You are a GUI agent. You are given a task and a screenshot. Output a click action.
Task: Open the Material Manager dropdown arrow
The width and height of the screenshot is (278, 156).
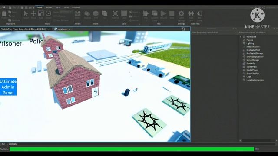coord(115,21)
